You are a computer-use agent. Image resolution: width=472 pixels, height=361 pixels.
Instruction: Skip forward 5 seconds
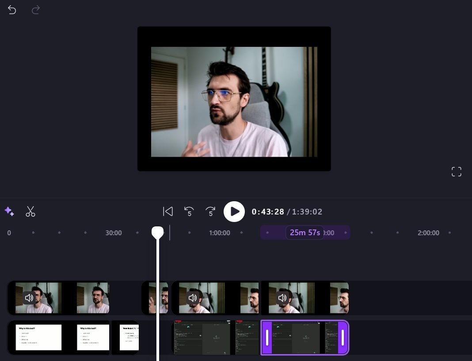210,211
